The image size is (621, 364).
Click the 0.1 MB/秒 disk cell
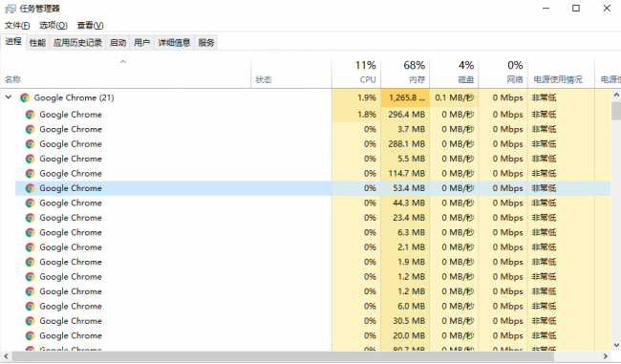(x=454, y=97)
